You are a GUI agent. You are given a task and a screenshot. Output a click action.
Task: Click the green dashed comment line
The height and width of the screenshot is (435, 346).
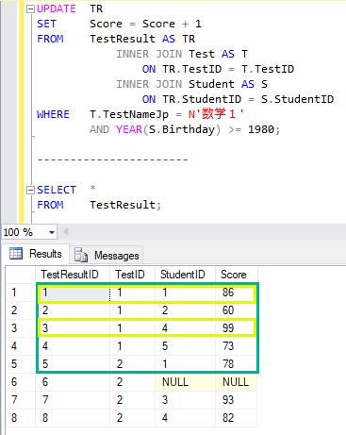click(112, 159)
